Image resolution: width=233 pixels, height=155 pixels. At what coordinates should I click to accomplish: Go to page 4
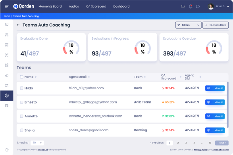194,143
